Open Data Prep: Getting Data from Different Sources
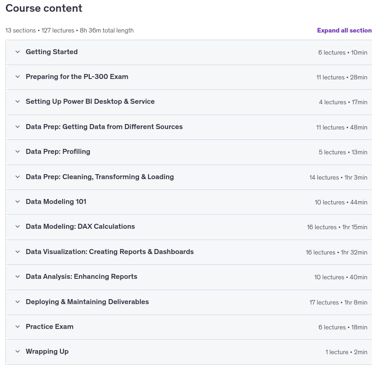This screenshot has width=372, height=365. click(104, 127)
